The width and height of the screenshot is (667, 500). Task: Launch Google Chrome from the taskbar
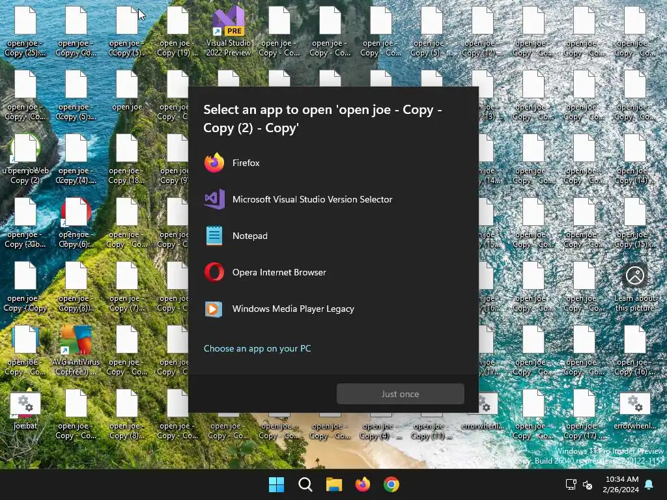[x=391, y=484]
